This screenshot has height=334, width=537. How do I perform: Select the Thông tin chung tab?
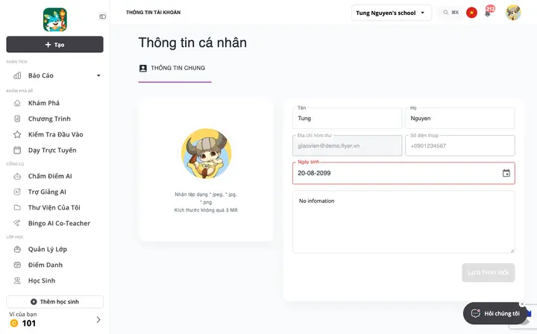(175, 68)
